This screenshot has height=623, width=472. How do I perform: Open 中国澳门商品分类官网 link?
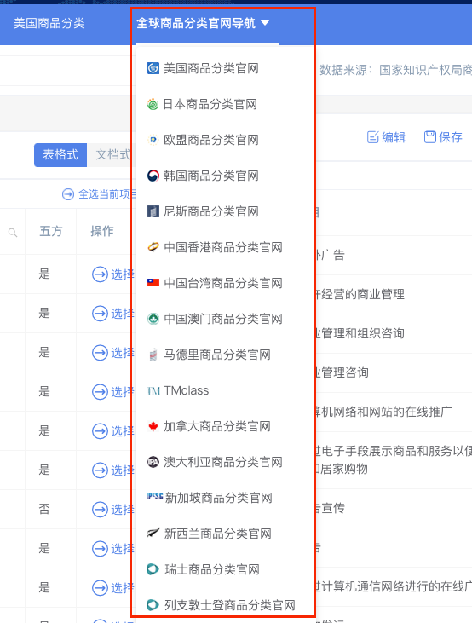point(223,319)
